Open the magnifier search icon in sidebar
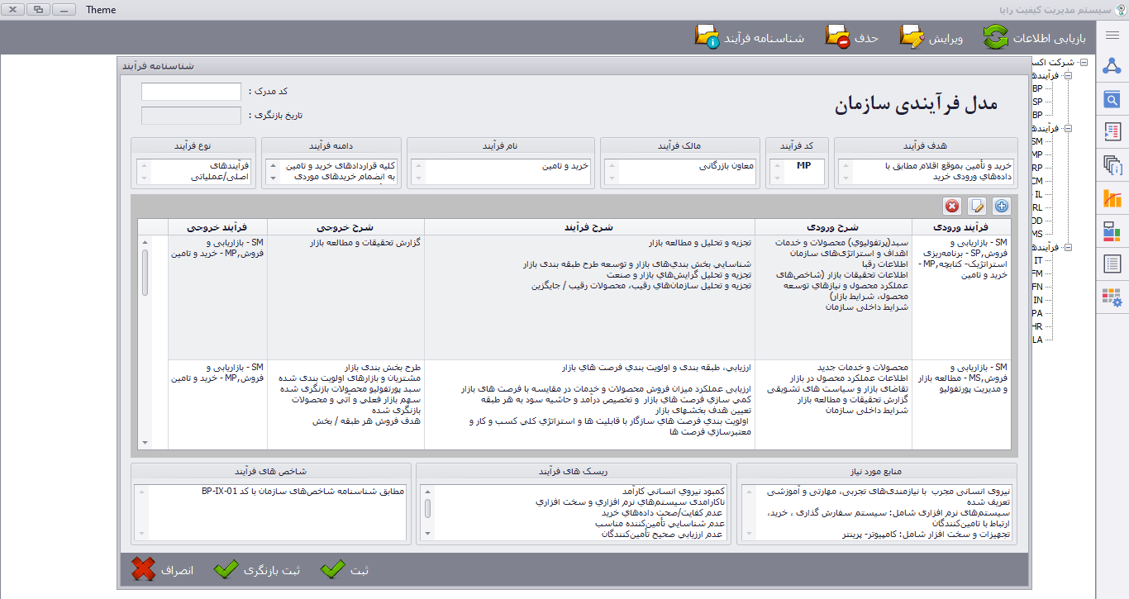 coord(1112,100)
